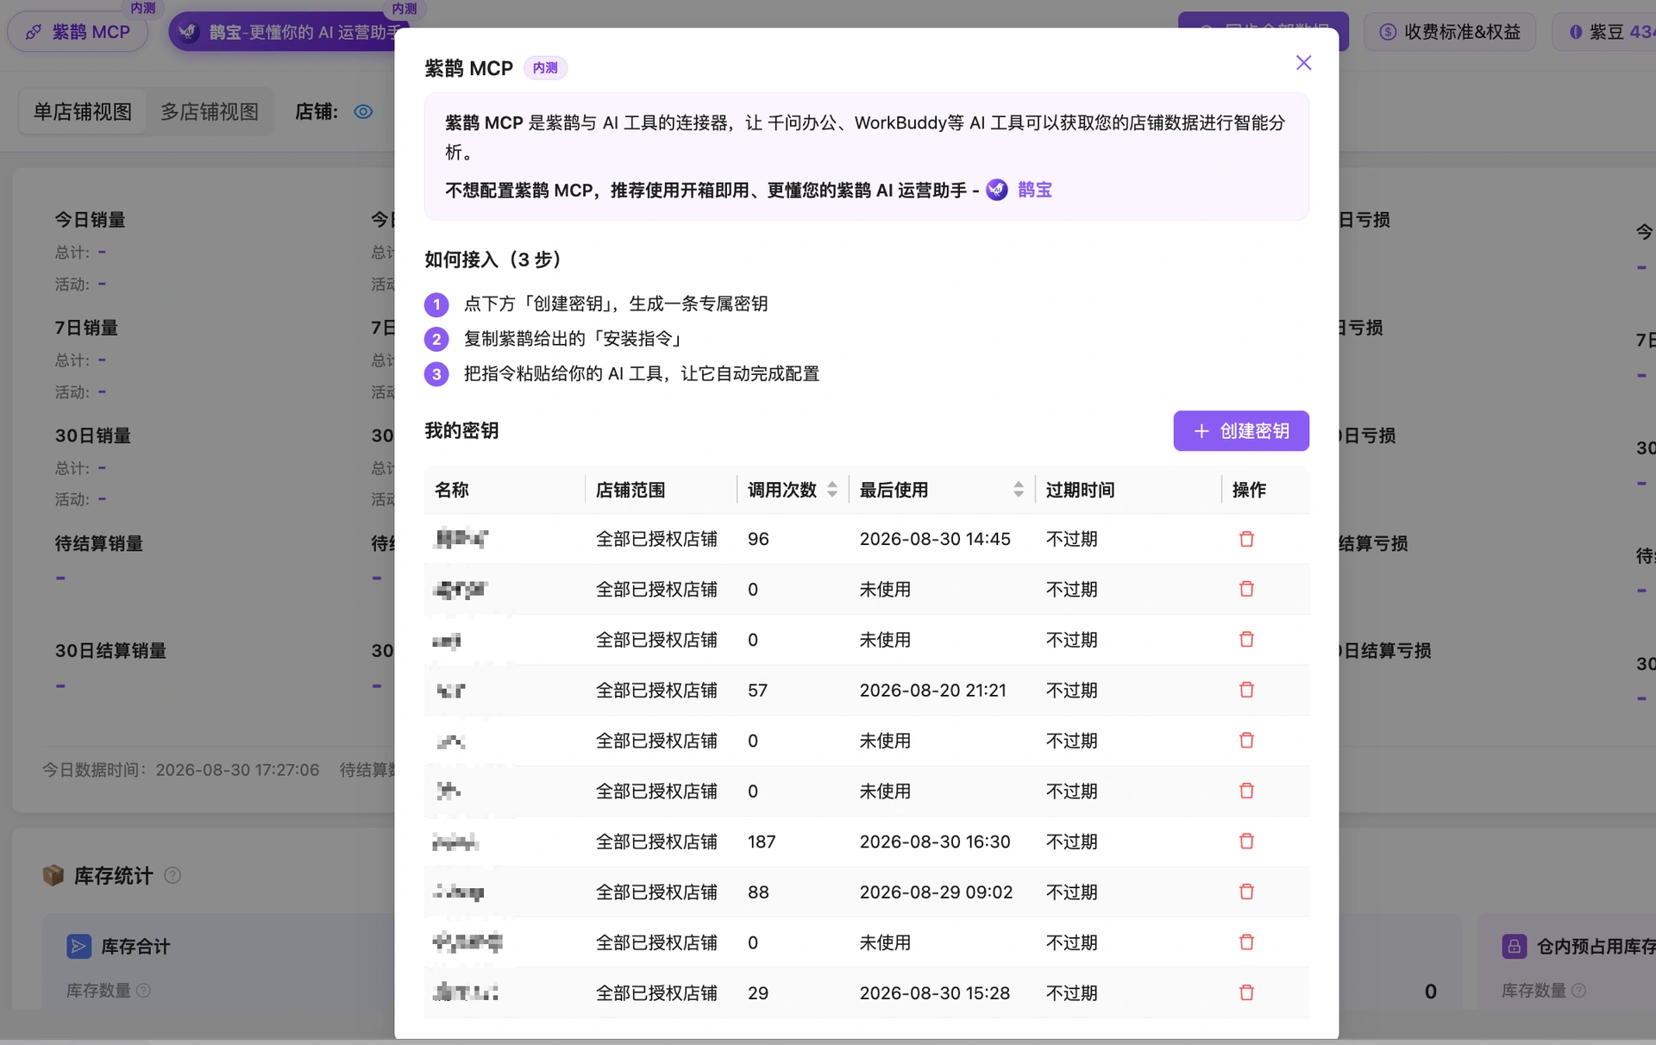Click the 鹊宝 bird logo in notice

996,190
